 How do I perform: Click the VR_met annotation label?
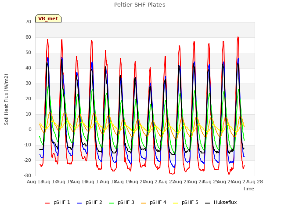click(x=48, y=18)
